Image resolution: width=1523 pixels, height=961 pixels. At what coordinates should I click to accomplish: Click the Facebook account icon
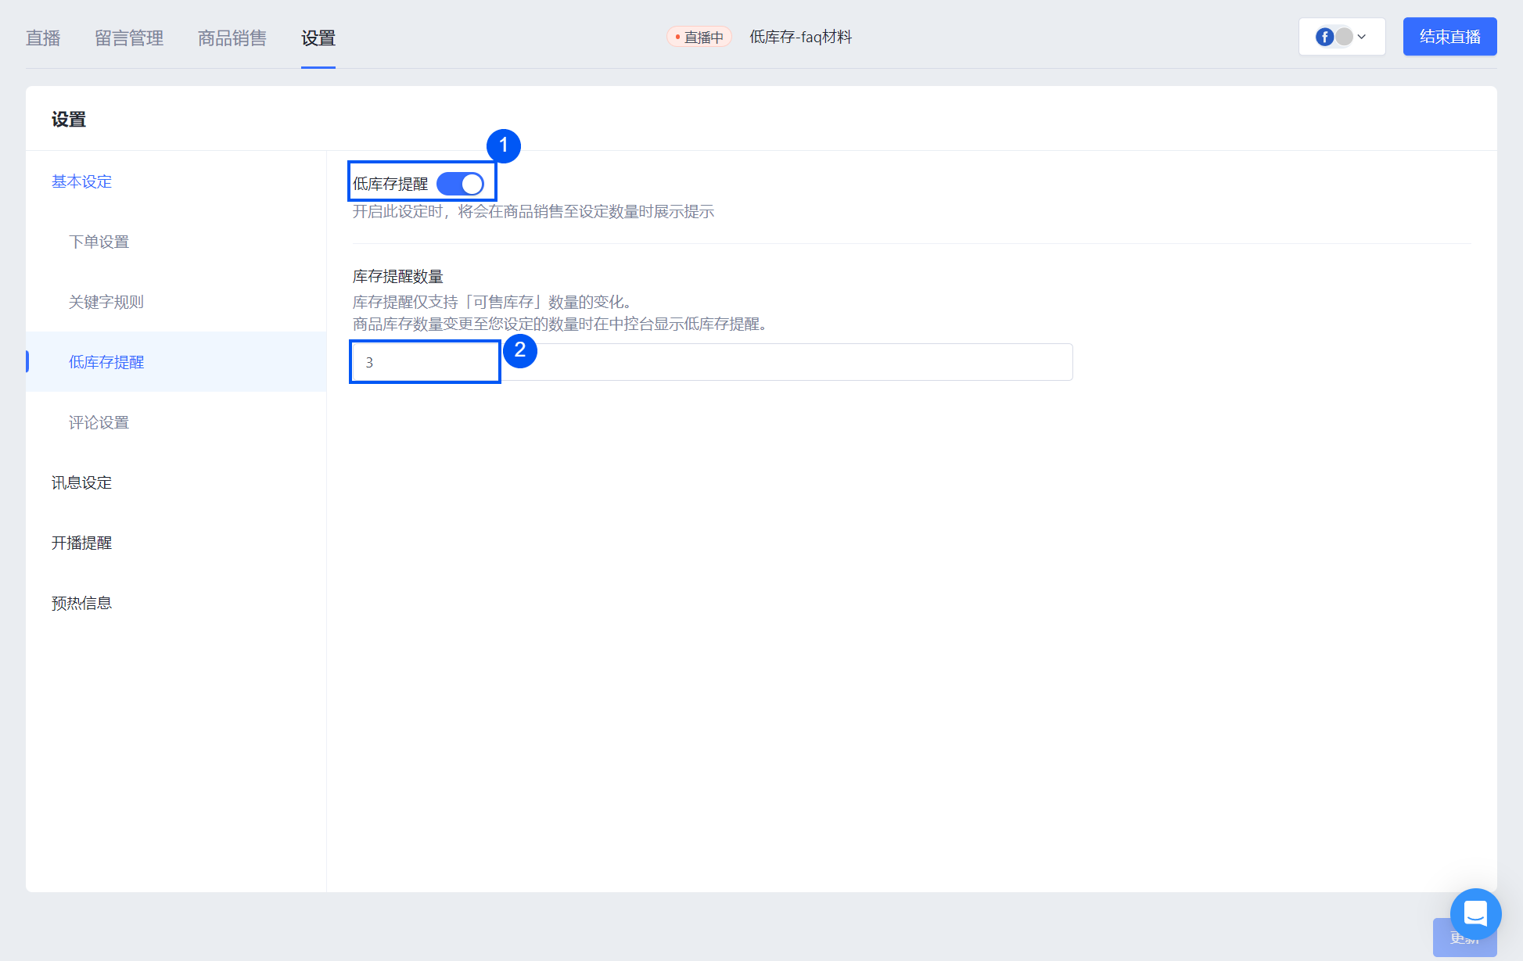tap(1324, 37)
